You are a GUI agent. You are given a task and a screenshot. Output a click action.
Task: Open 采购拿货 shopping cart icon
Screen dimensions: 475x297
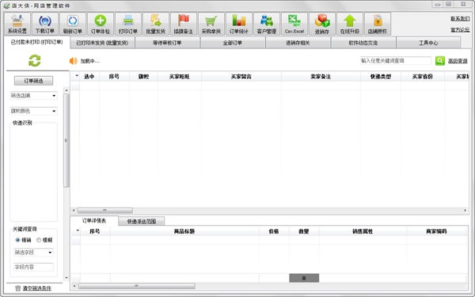pos(211,24)
